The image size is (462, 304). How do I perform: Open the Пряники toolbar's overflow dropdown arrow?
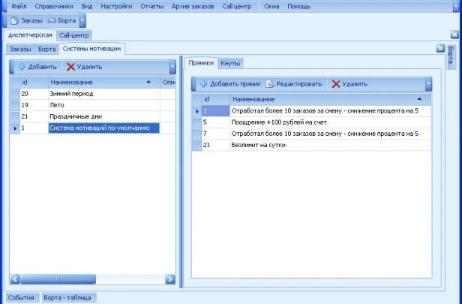(428, 84)
